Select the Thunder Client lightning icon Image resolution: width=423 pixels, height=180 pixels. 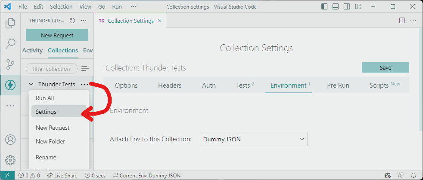pyautogui.click(x=10, y=85)
